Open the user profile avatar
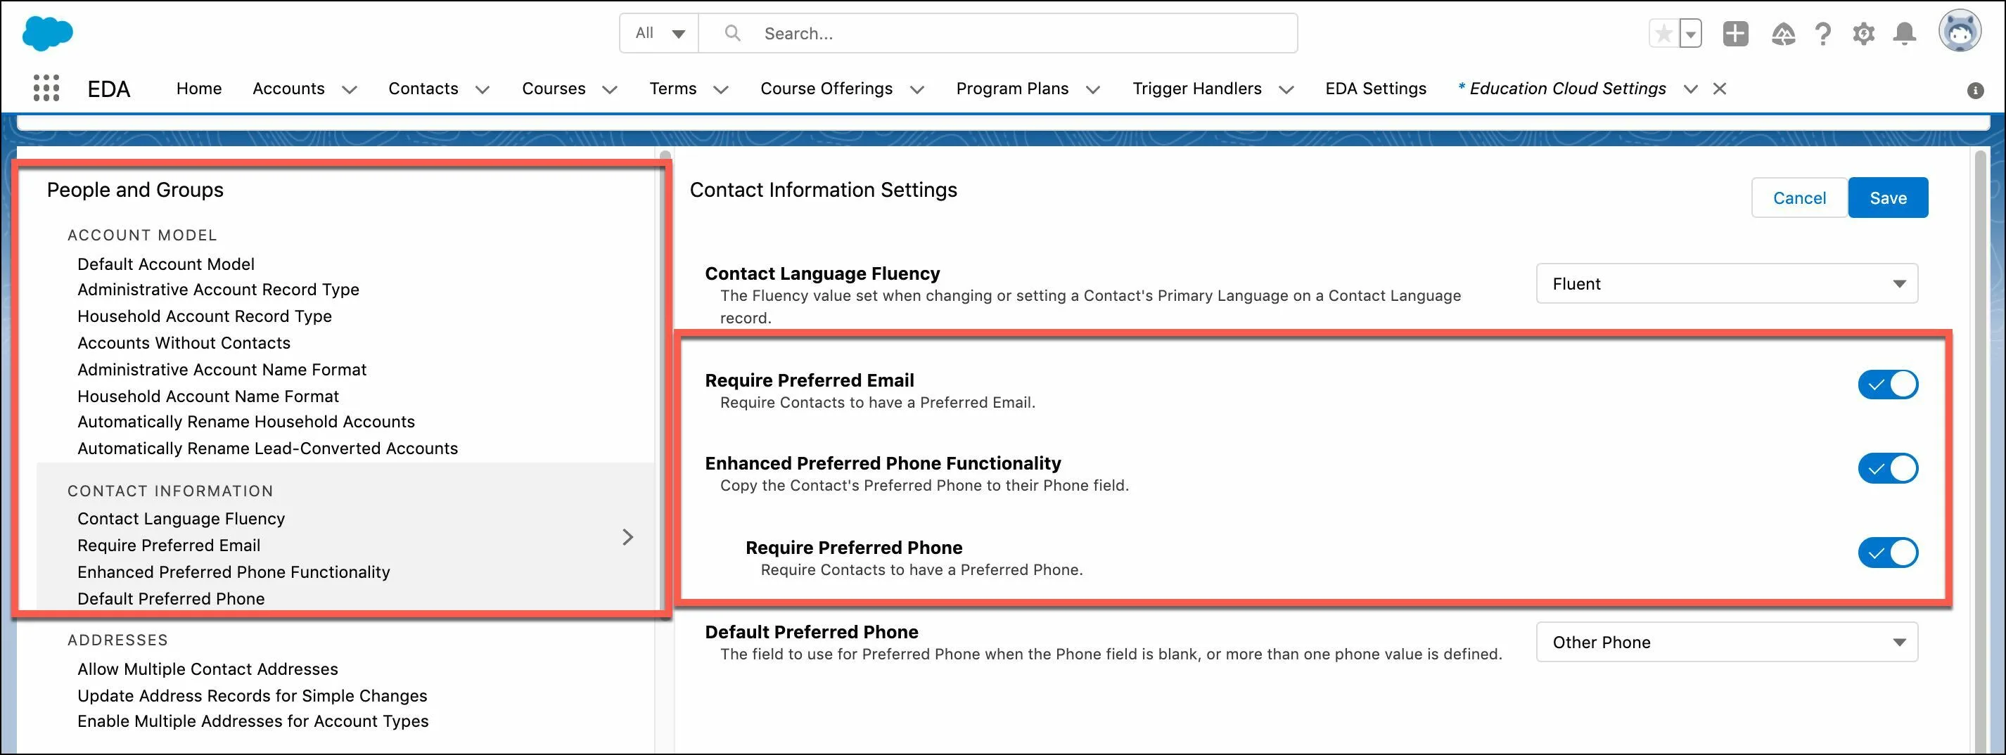This screenshot has height=755, width=2006. [x=1960, y=31]
